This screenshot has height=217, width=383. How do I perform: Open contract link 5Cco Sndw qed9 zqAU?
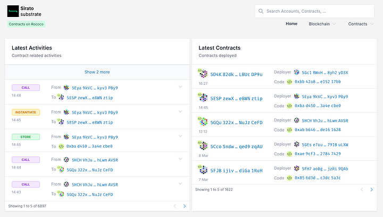coord(236,146)
